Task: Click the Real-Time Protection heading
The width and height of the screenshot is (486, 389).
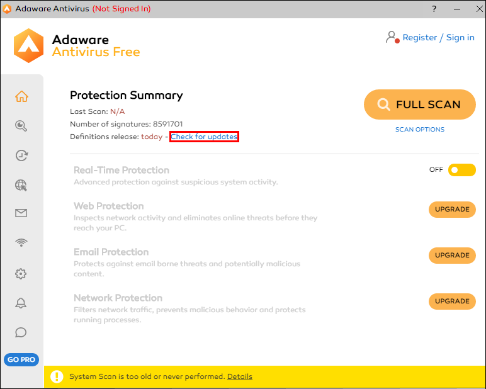Action: pyautogui.click(x=121, y=170)
